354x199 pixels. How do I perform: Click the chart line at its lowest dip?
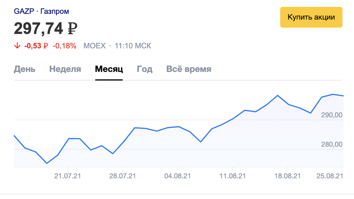[x=47, y=163]
